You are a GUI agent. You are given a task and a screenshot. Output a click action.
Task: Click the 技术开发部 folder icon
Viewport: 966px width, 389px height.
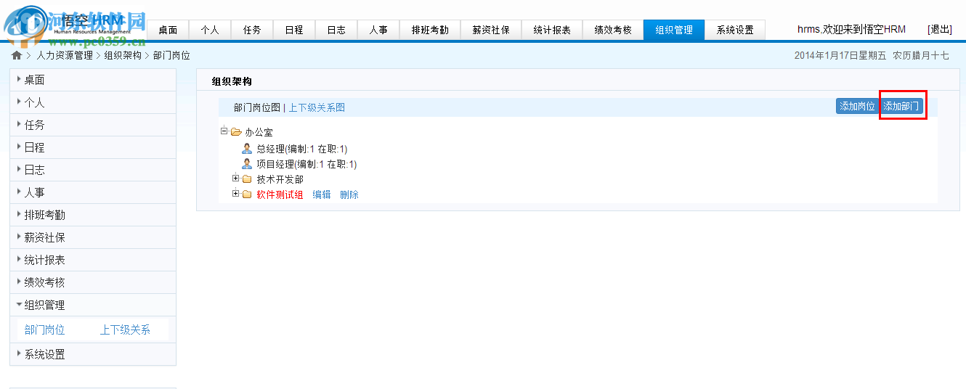tap(247, 179)
